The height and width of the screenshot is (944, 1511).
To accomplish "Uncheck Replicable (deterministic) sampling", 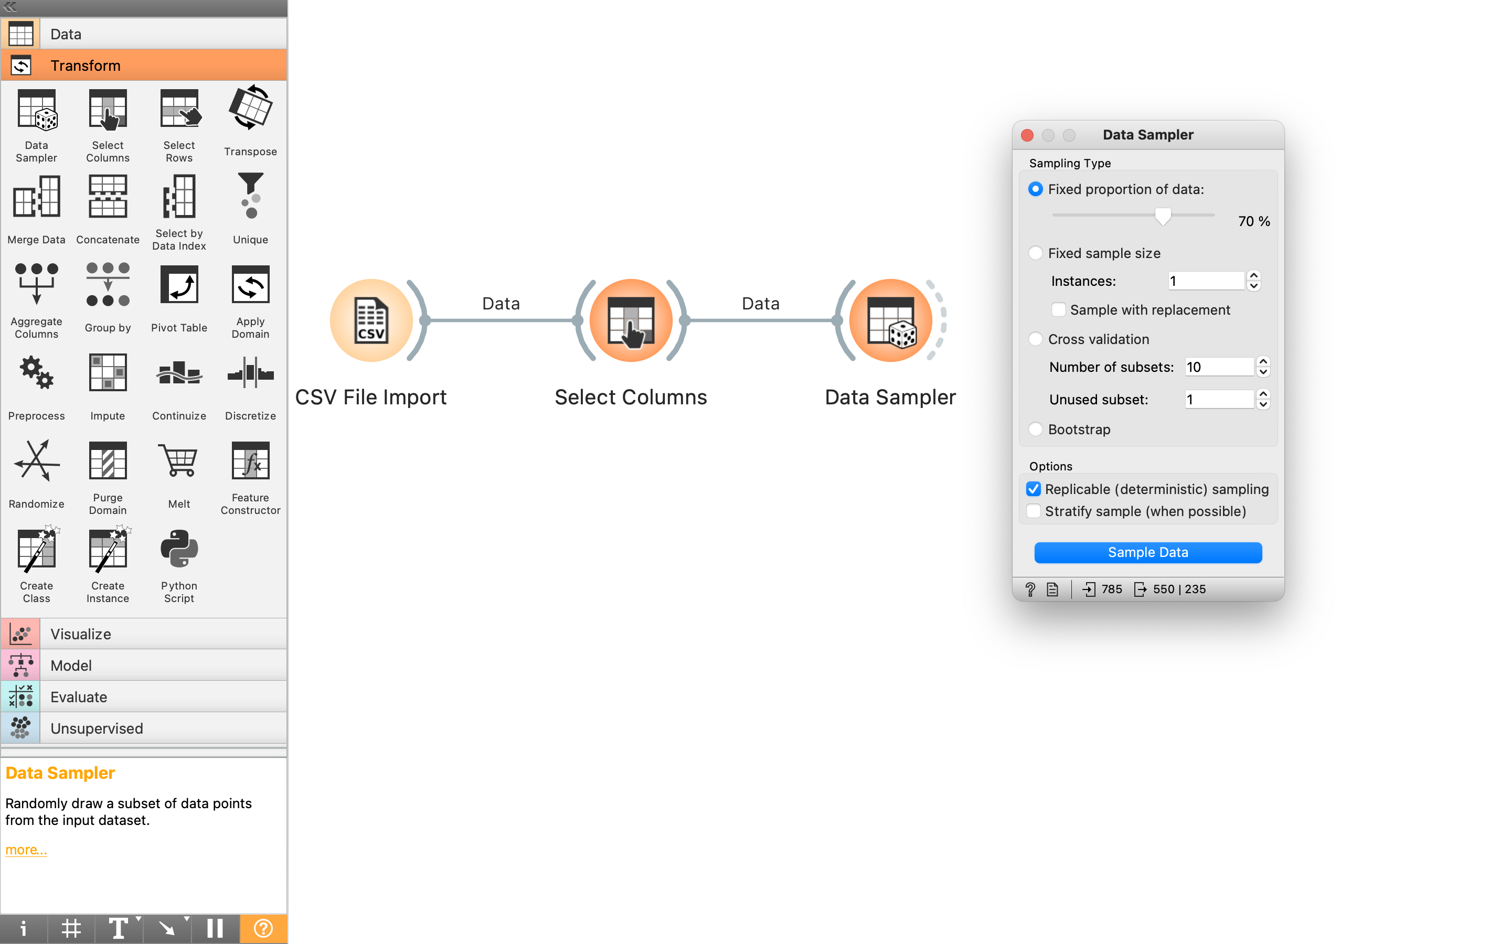I will [1034, 489].
